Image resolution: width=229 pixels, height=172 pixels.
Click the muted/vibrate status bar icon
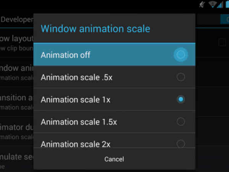[x=203, y=4]
